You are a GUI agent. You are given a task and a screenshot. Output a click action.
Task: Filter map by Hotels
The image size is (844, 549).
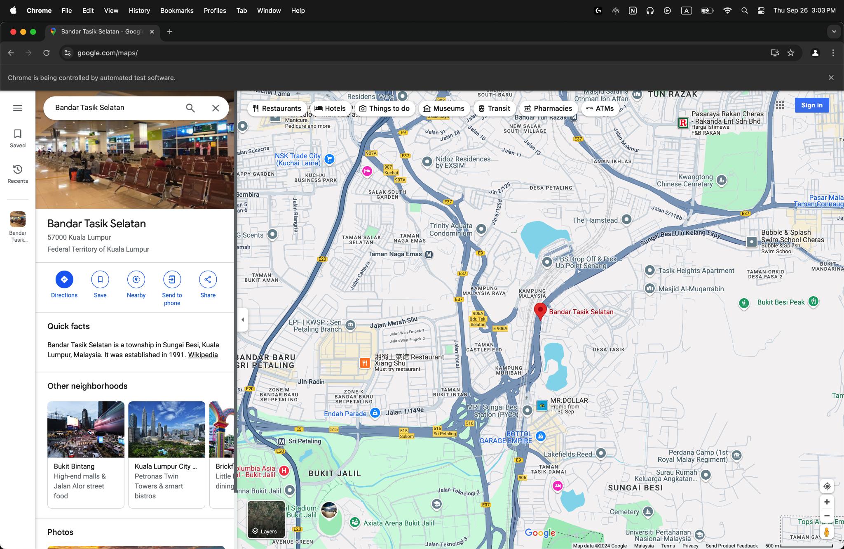(x=330, y=108)
